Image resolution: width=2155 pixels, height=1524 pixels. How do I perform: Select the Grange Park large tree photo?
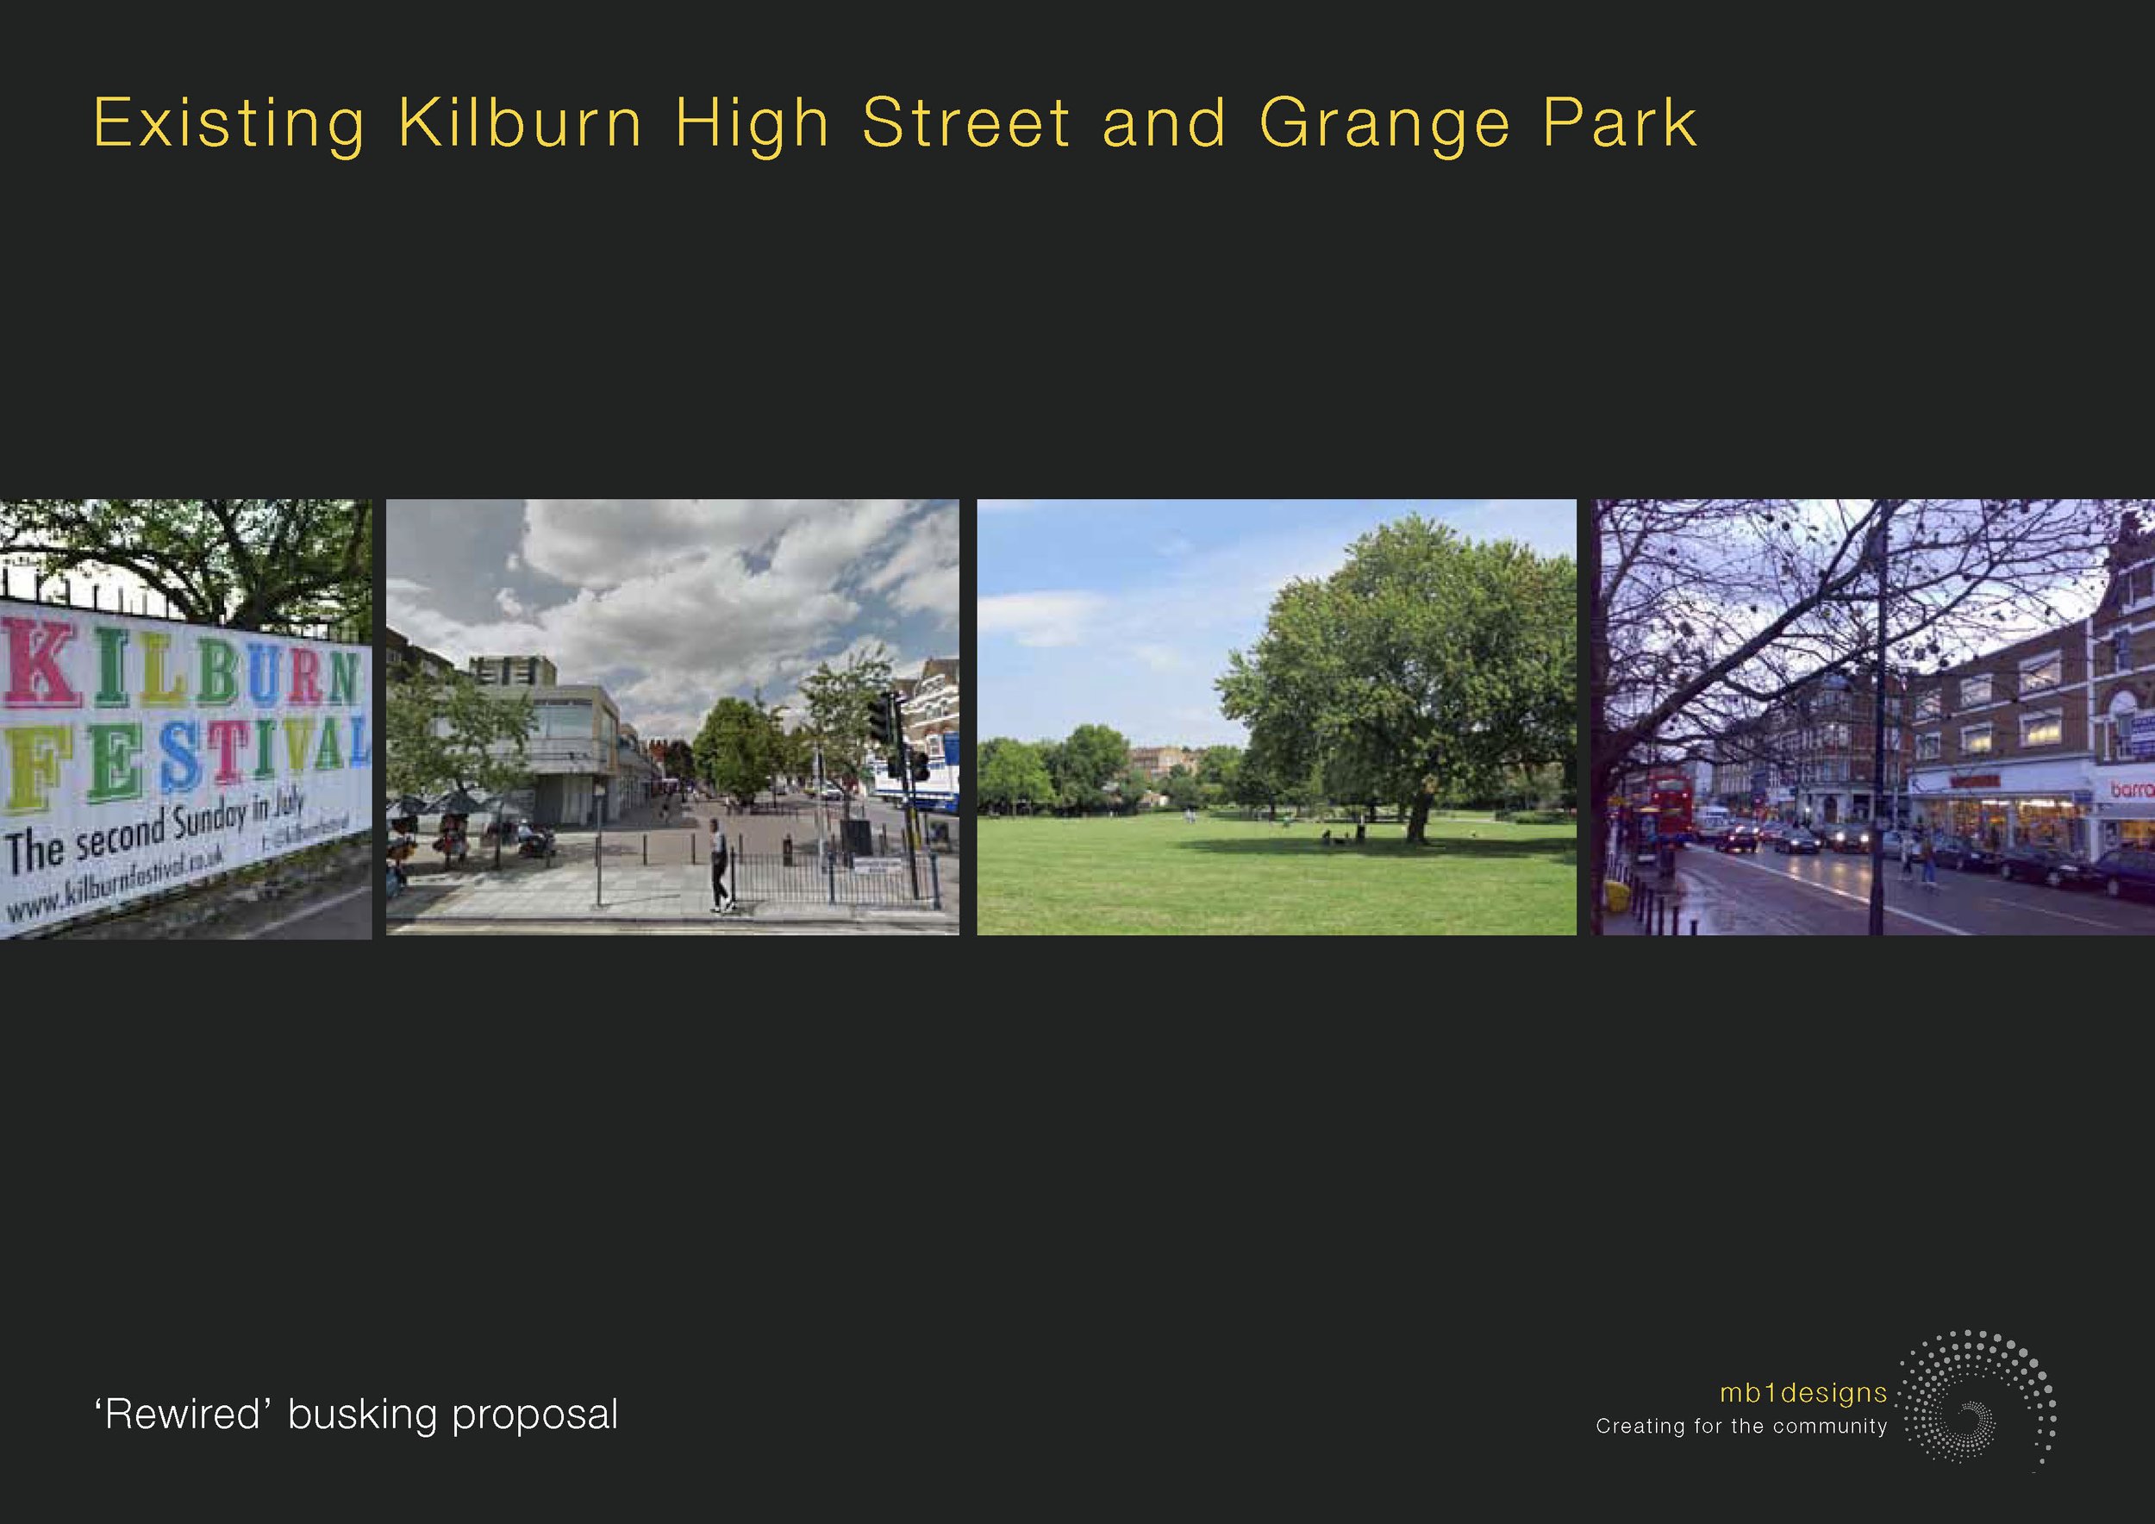[1277, 717]
